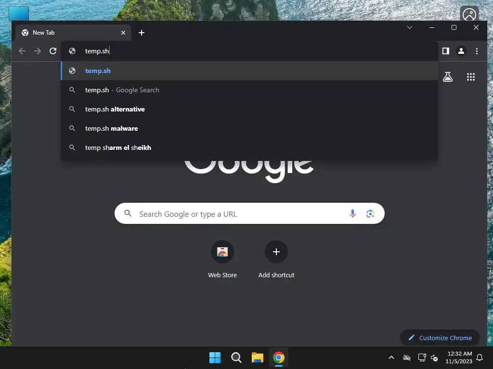
Task: Open network status tray icon
Action: (x=422, y=357)
